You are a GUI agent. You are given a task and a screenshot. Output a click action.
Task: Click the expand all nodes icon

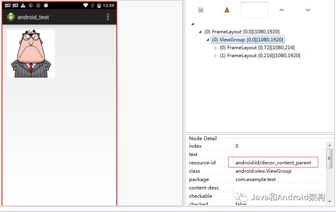(x=201, y=10)
